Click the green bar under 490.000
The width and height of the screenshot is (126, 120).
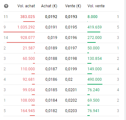point(95,84)
